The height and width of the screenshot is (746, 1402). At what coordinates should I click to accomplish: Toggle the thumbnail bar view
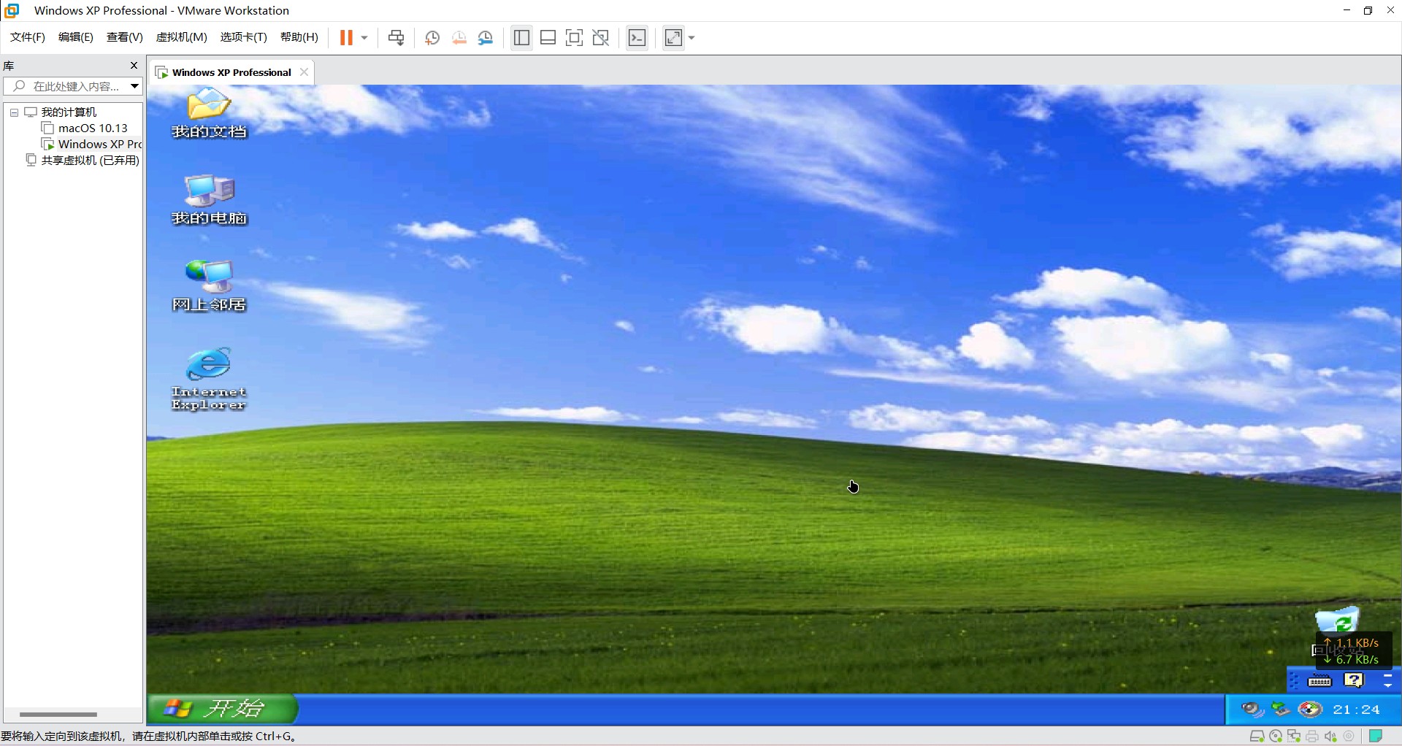548,38
